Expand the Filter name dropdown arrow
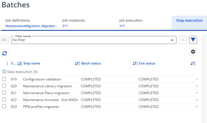This screenshot has width=207, height=123. click(172, 40)
